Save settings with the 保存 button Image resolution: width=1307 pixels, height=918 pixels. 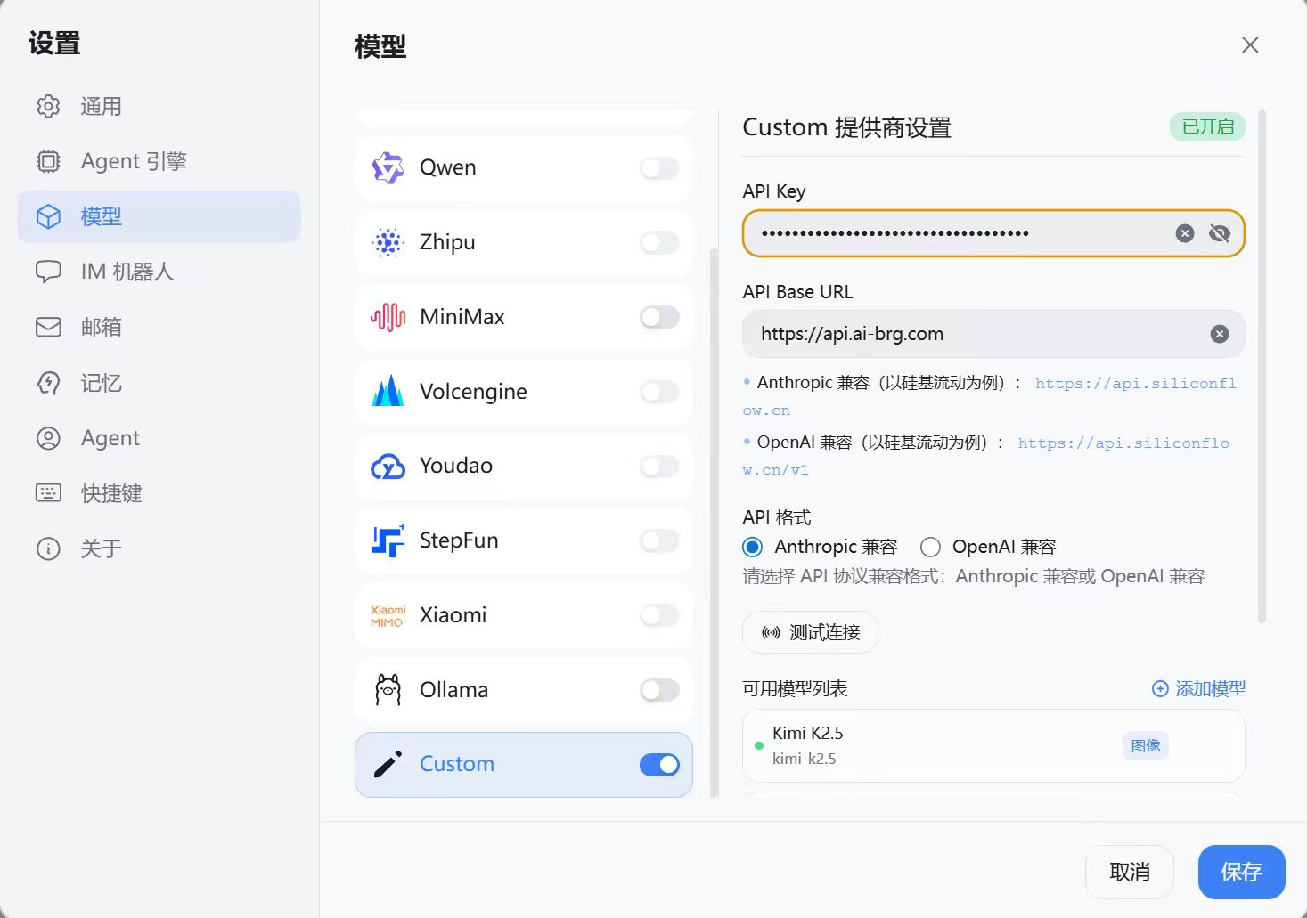1241,872
